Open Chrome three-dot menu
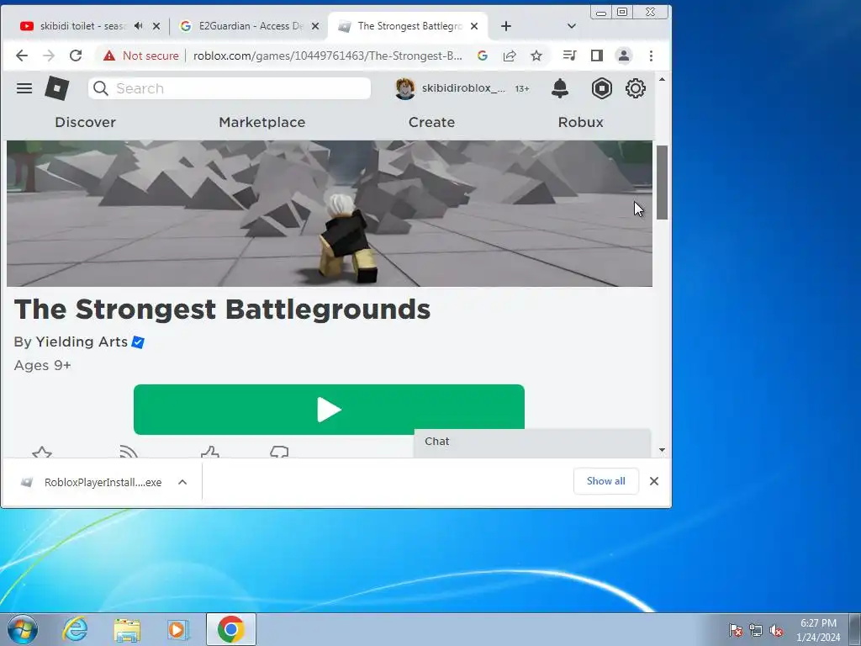 pyautogui.click(x=652, y=56)
